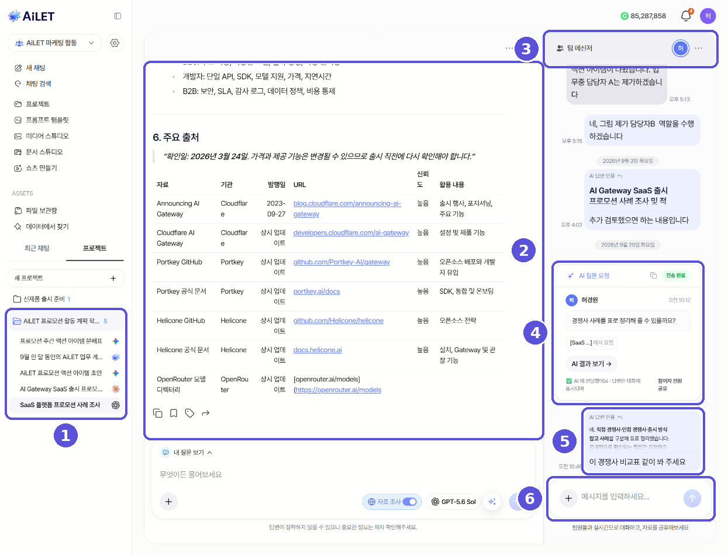
Task: Open chat 프로모션 주간 액션 아이템 분배표
Action: [66, 340]
